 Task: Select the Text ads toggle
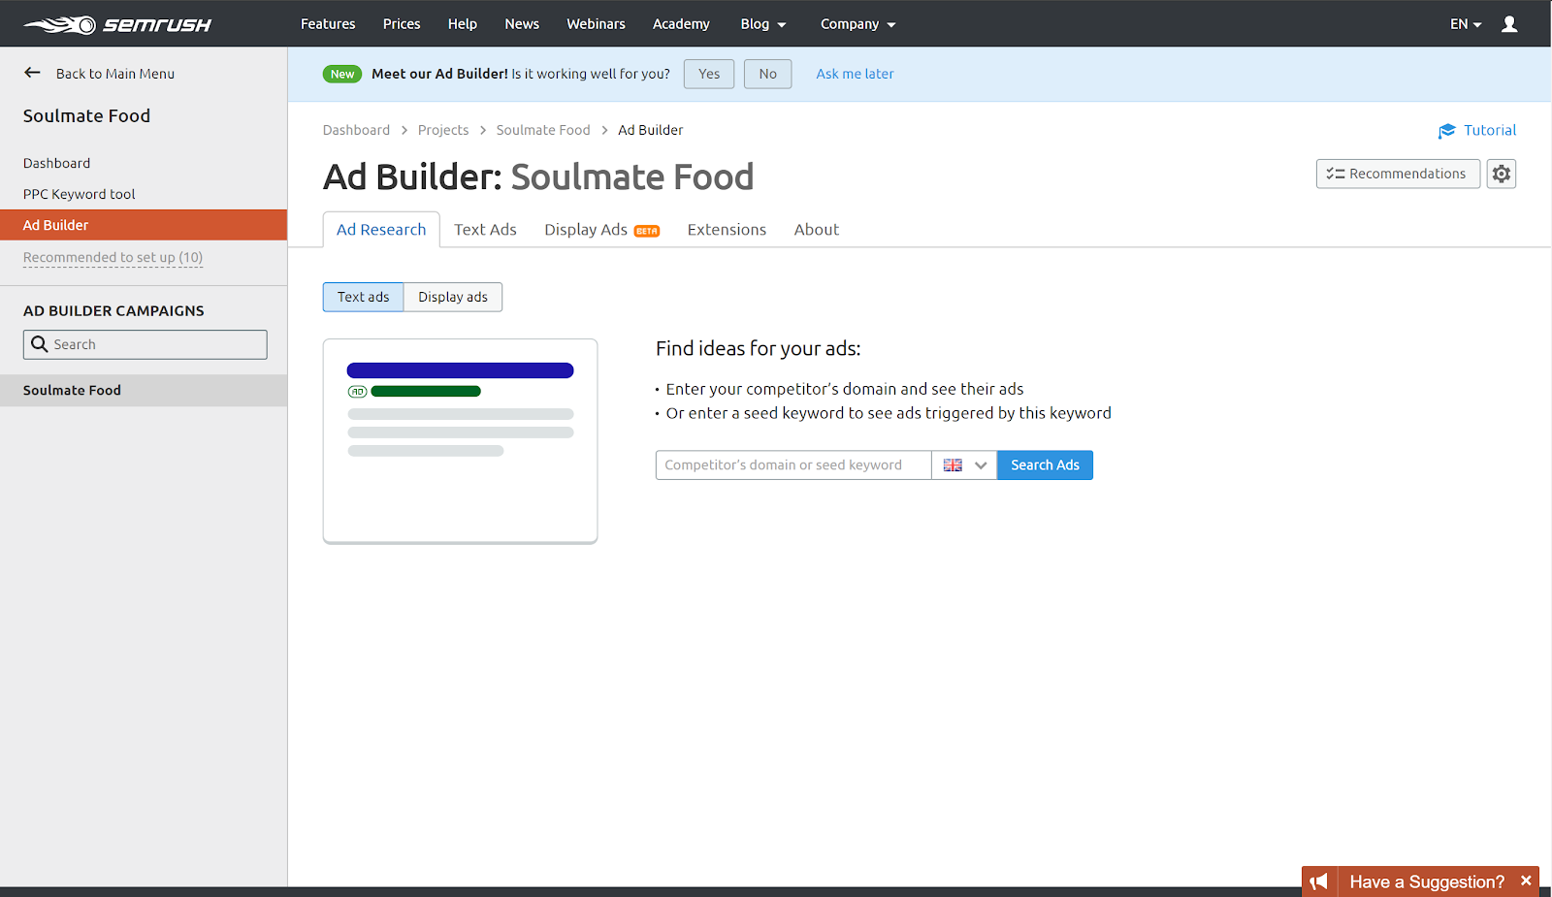coord(363,297)
